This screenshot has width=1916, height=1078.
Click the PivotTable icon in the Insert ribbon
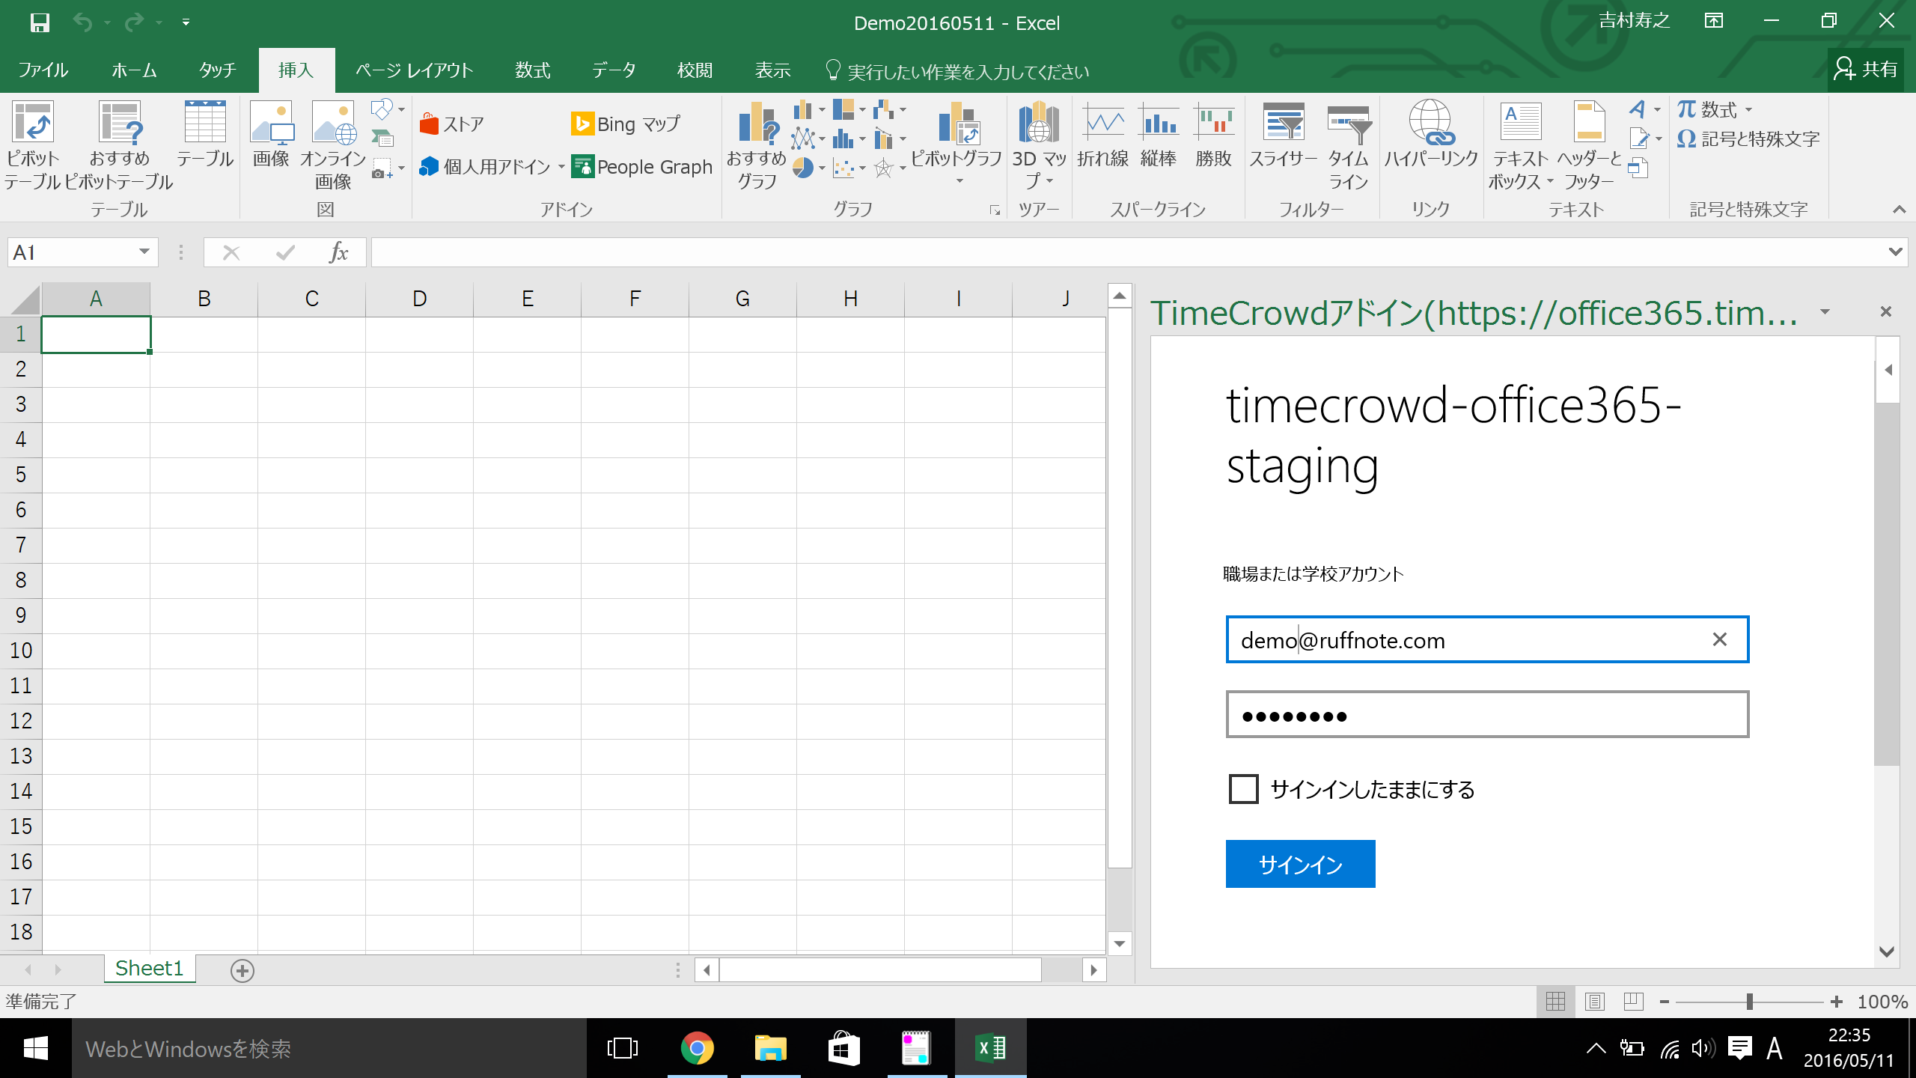[33, 145]
